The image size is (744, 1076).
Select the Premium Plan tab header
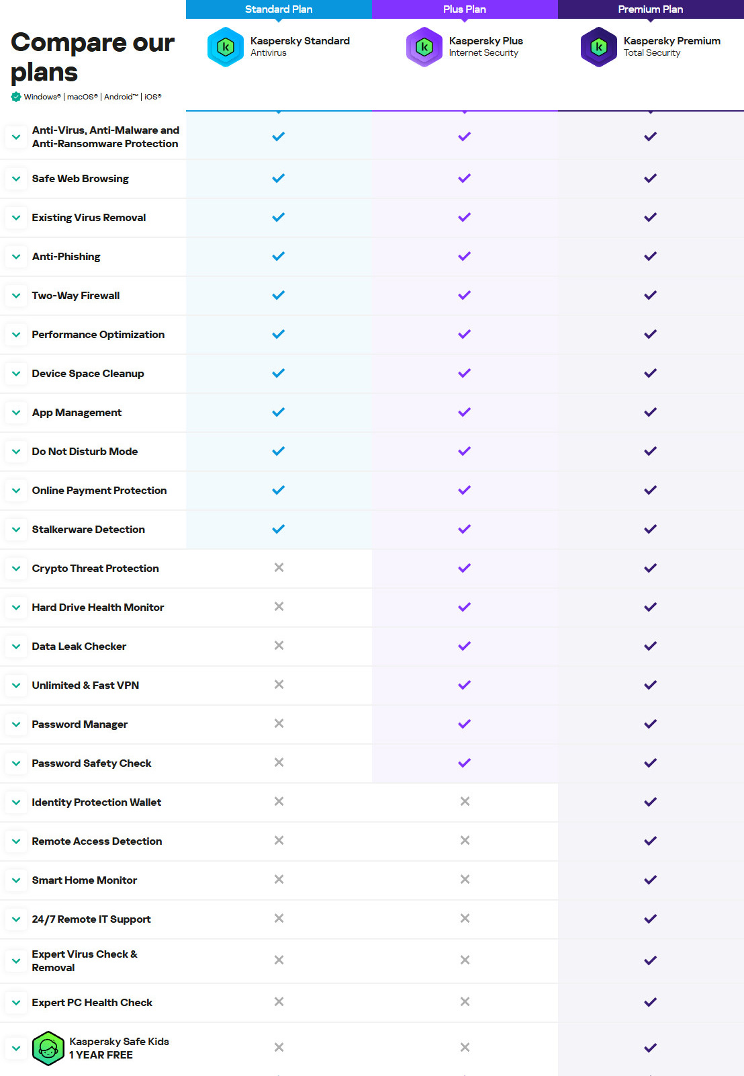650,9
